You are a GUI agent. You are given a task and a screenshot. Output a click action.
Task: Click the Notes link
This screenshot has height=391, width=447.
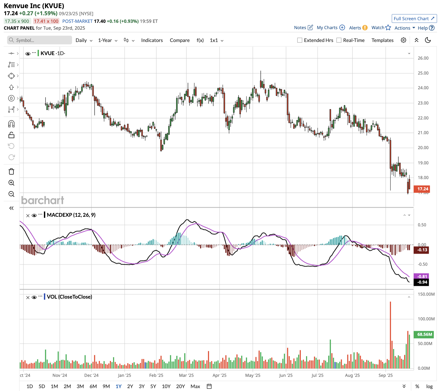click(x=300, y=28)
